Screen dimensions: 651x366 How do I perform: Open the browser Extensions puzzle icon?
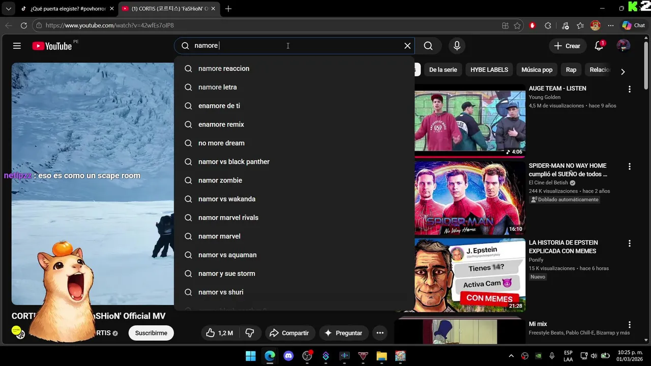(548, 25)
